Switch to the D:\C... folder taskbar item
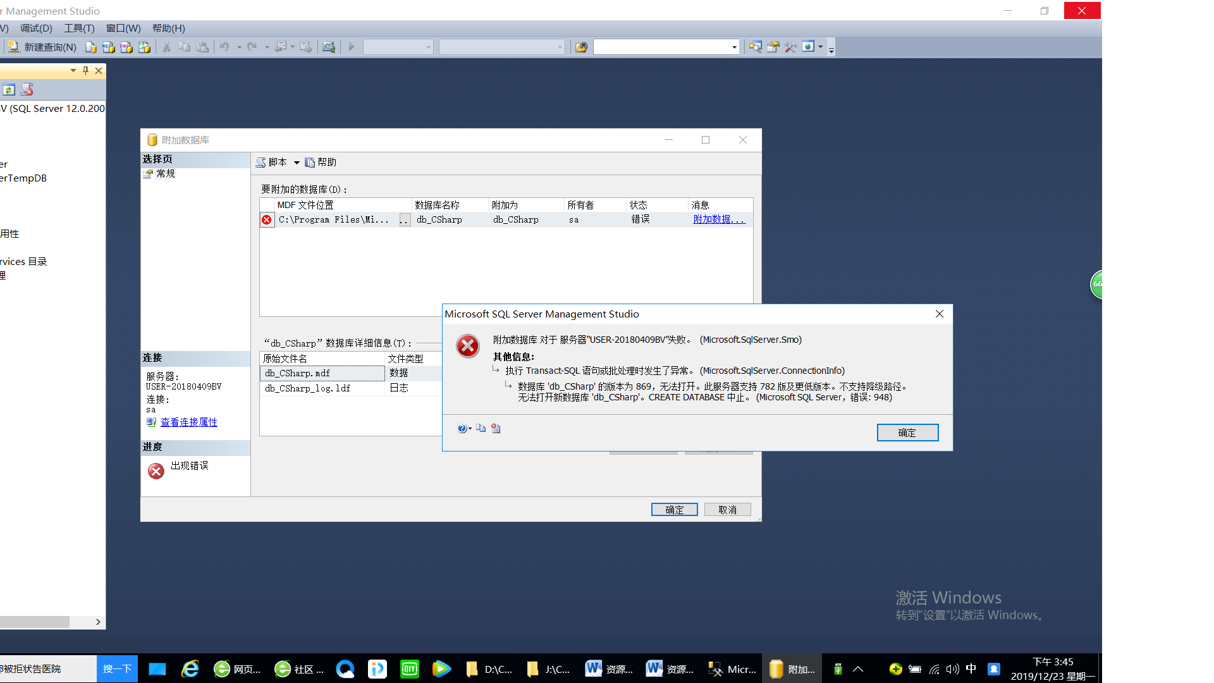This screenshot has height=683, width=1214. pos(489,668)
